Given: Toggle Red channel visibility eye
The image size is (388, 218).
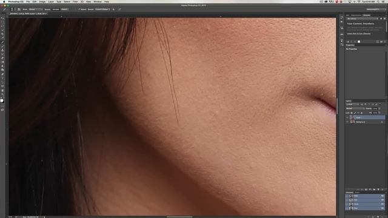Looking at the screenshot, I should 347,200.
